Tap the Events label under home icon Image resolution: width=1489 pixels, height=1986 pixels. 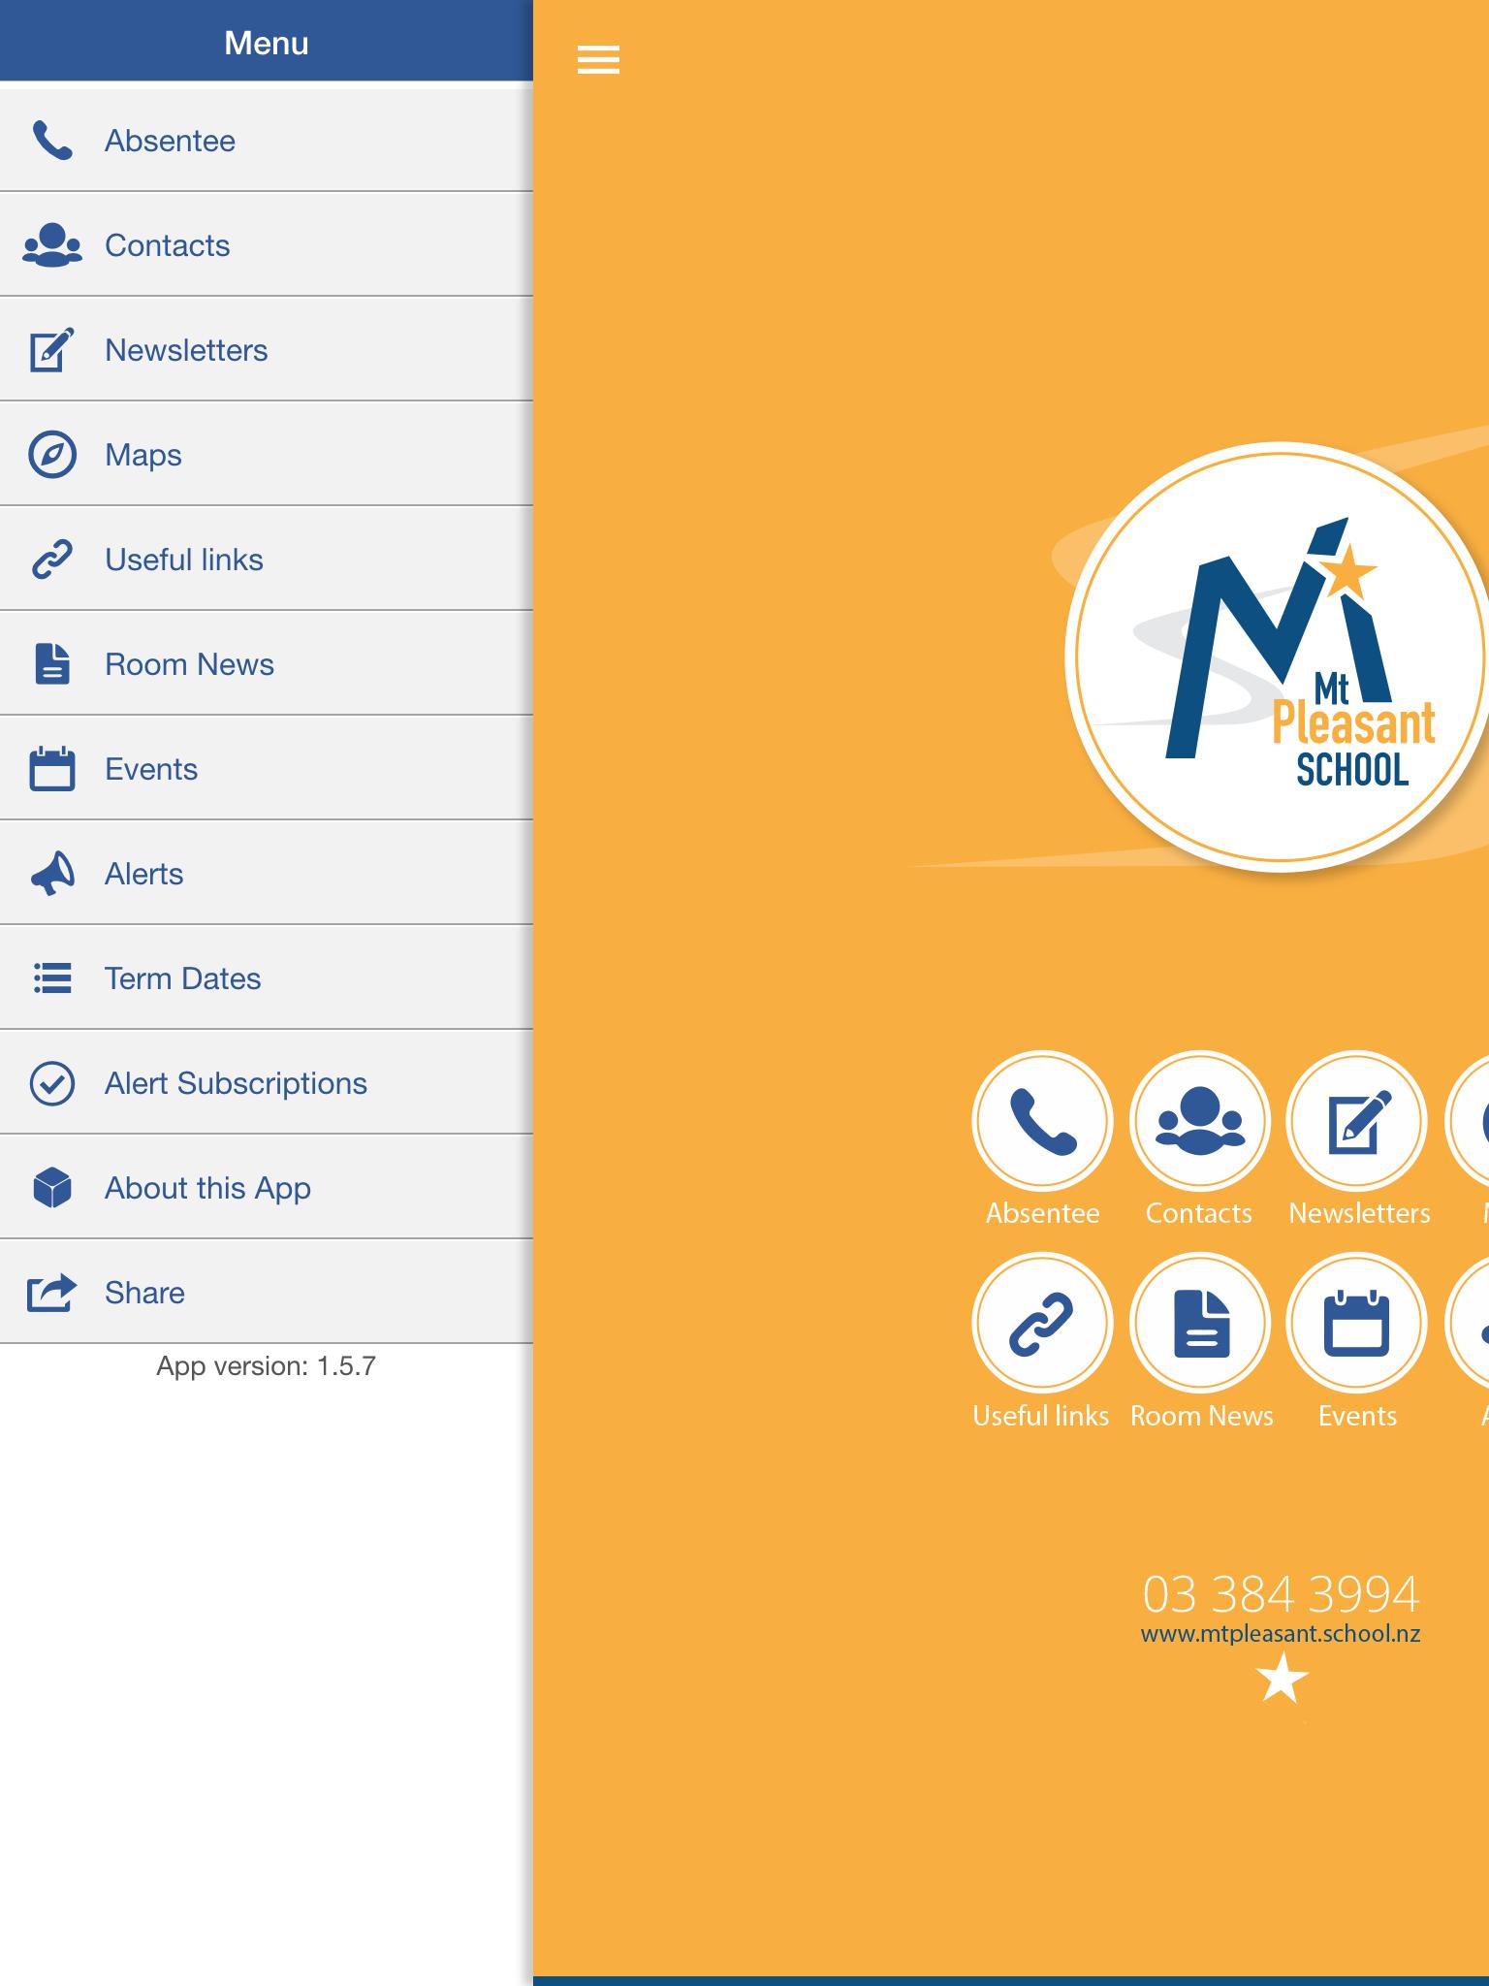(1357, 1416)
